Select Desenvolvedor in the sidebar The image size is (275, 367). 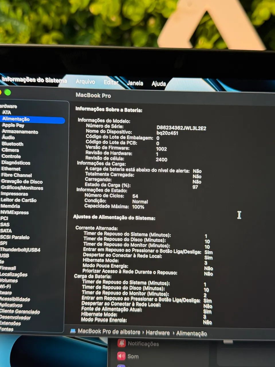[15, 317]
